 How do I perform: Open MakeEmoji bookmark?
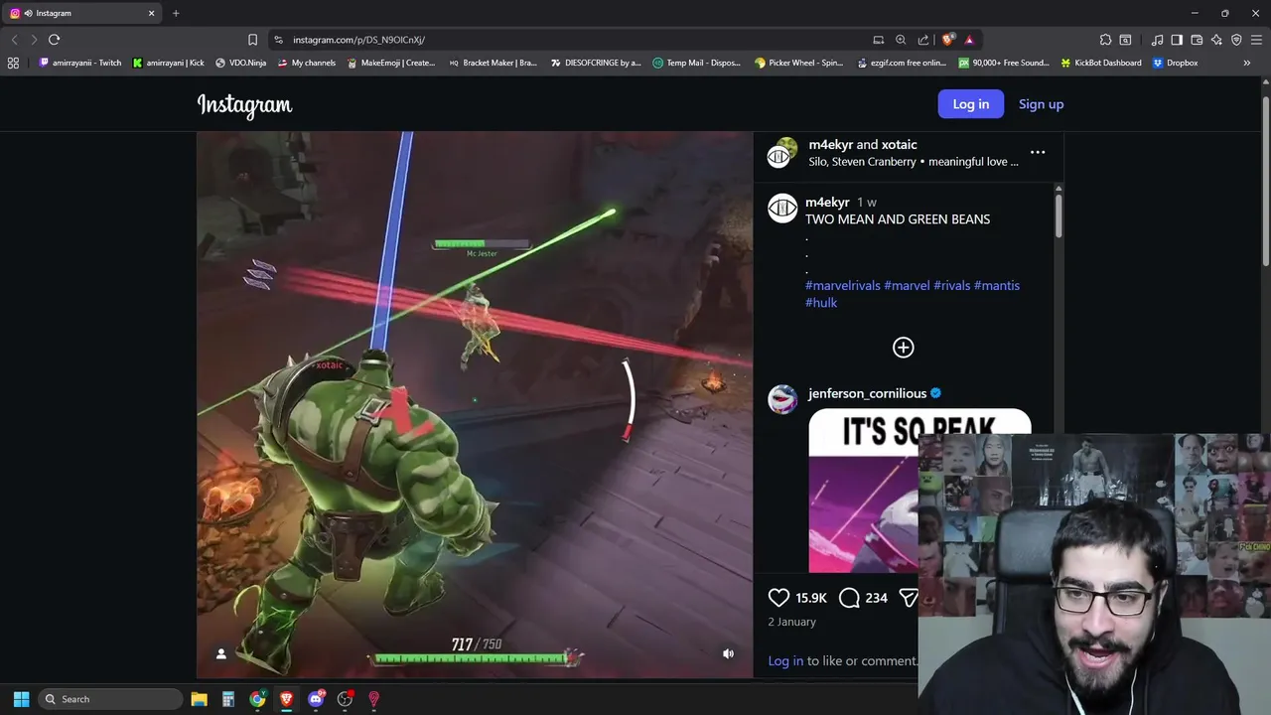390,63
